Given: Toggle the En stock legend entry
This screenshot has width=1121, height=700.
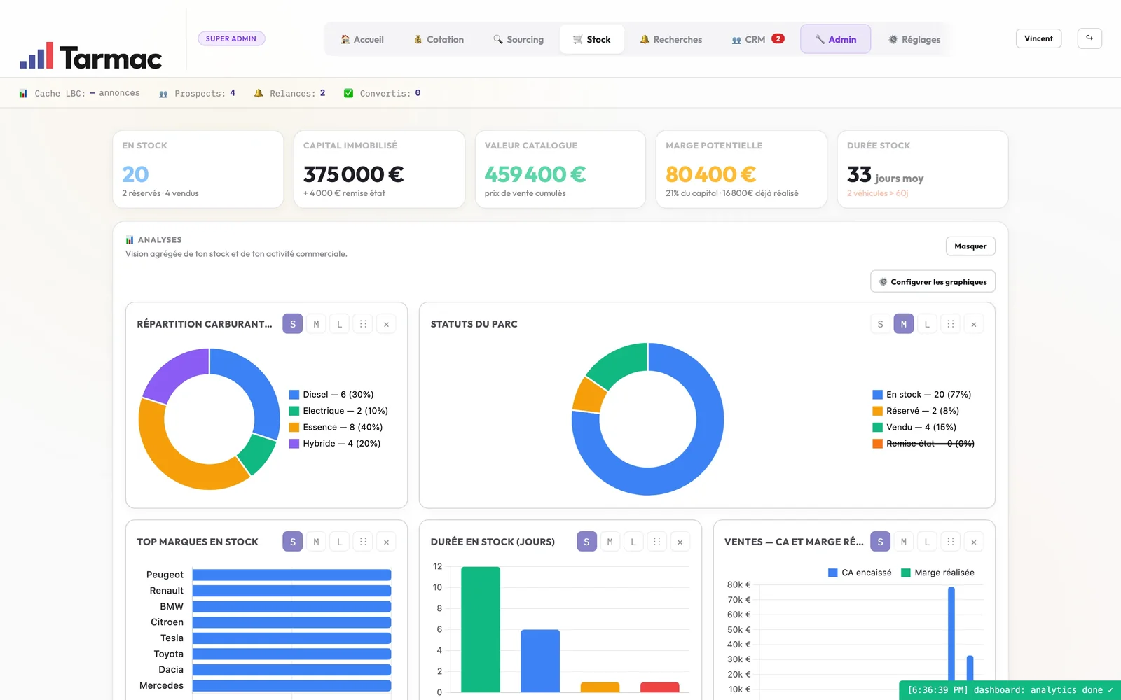Looking at the screenshot, I should click(922, 395).
